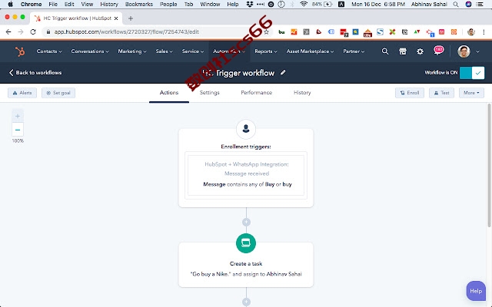Click the Test button
This screenshot has width=492, height=307.
click(441, 93)
